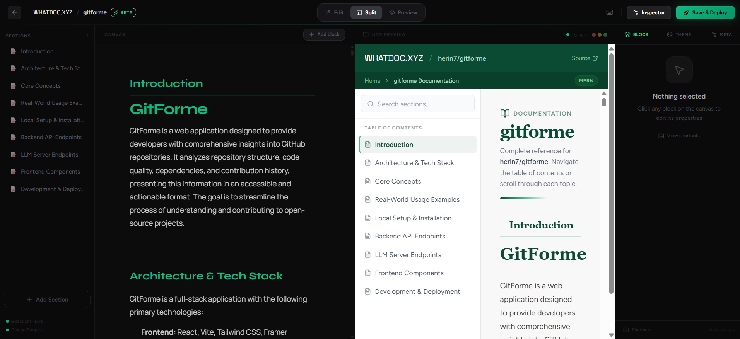Click the GitForme heading block on canvas

169,109
